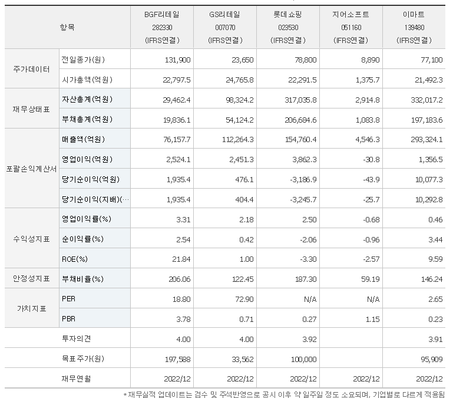Click the GS리테일 column header
Screen dimensions: 453x398
click(225, 27)
